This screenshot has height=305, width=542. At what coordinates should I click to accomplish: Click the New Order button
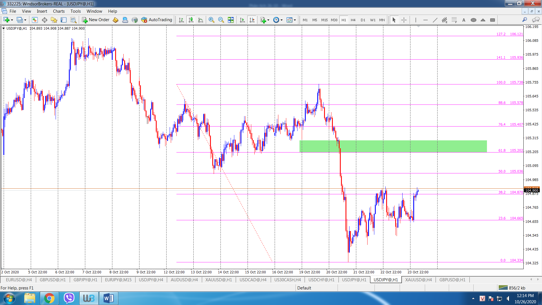(x=96, y=20)
